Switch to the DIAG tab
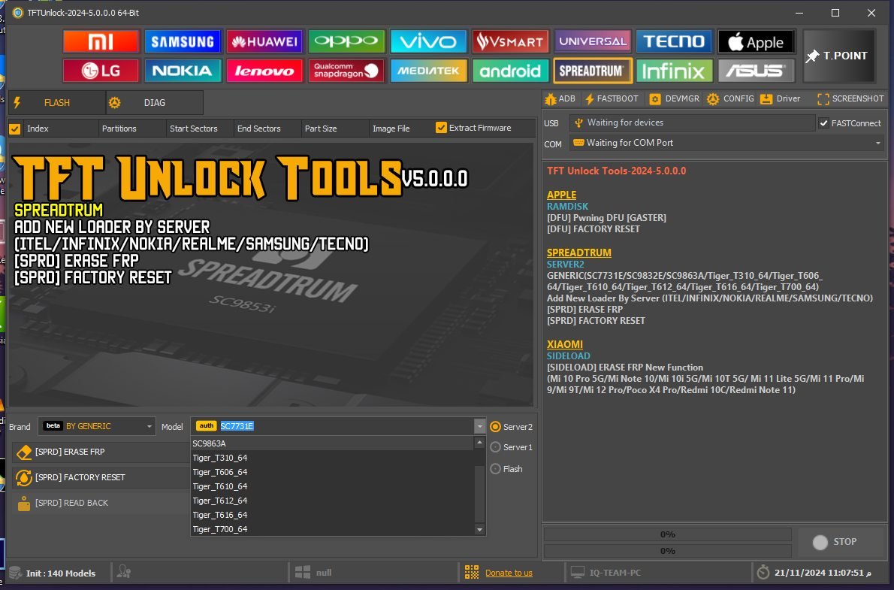Image resolution: width=894 pixels, height=590 pixels. coord(154,103)
